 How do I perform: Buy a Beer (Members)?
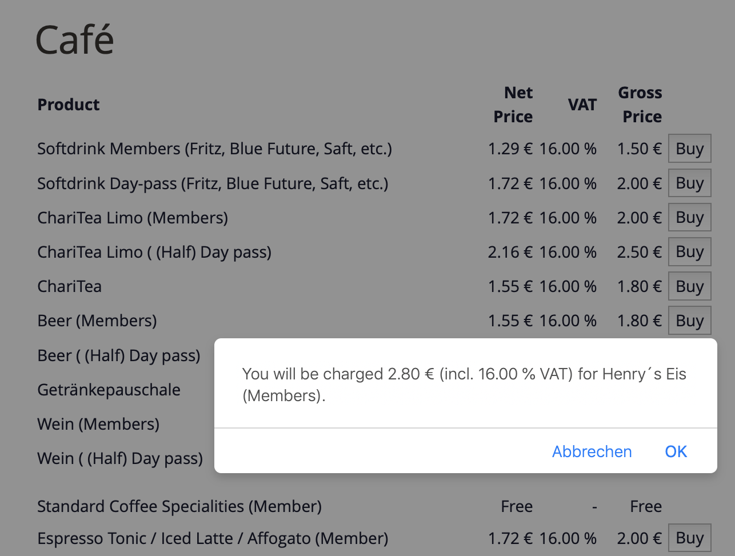click(689, 320)
